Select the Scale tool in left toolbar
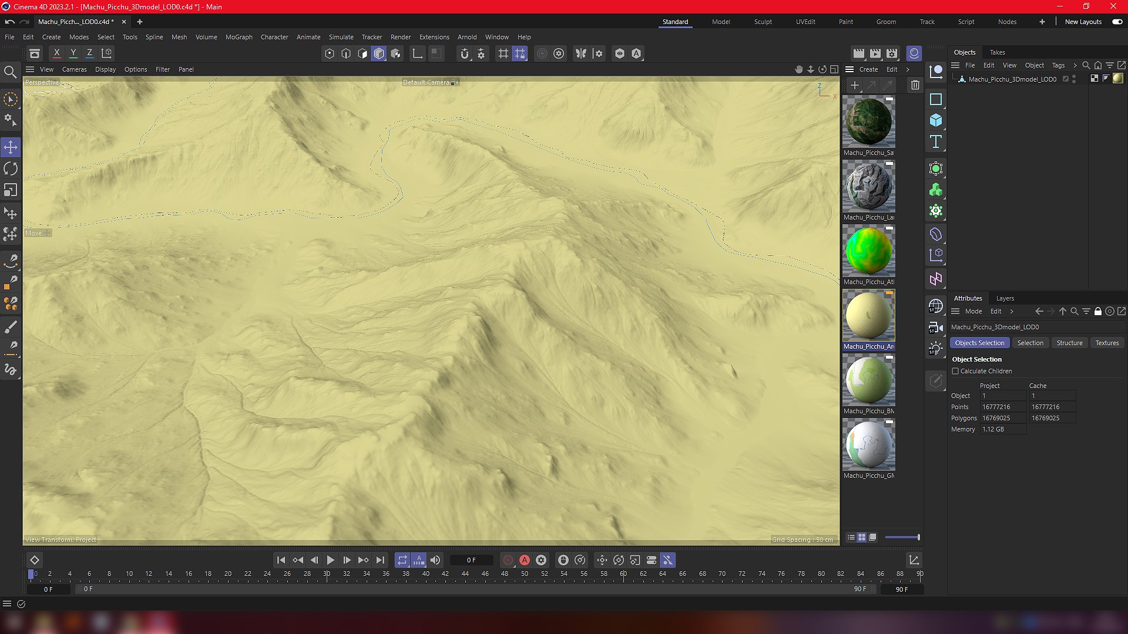 11,190
